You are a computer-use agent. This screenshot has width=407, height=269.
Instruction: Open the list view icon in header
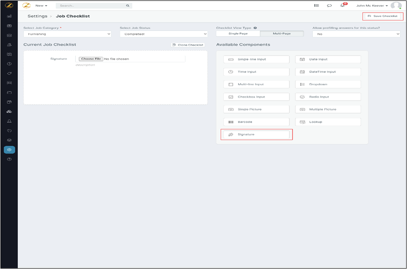pos(316,5)
